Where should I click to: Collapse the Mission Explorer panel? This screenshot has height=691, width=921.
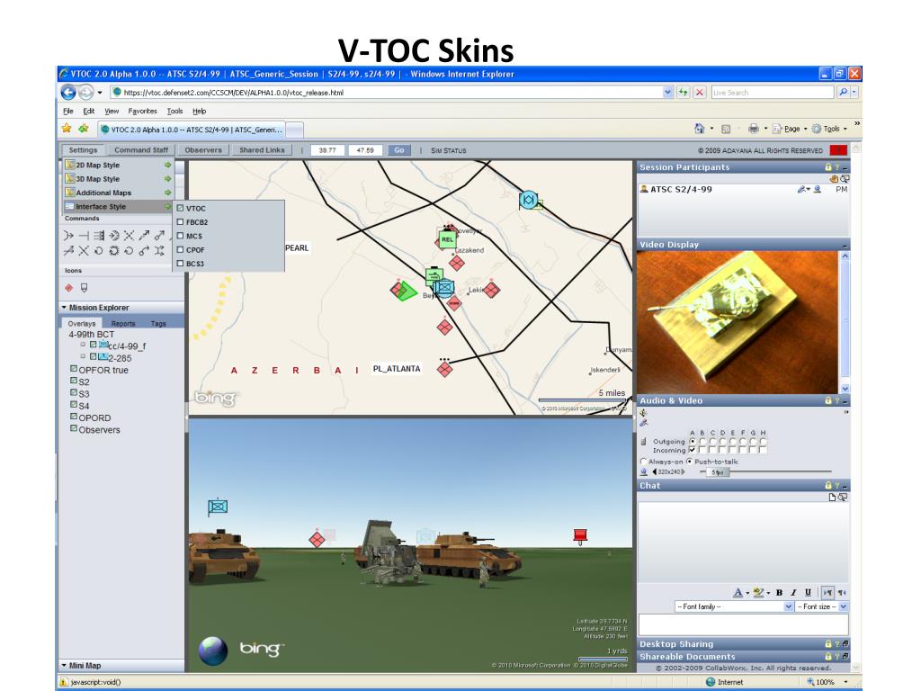pos(64,308)
